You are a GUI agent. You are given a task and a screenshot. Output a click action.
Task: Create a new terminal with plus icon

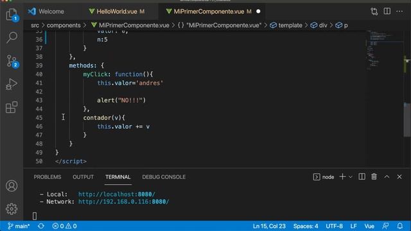pos(342,177)
